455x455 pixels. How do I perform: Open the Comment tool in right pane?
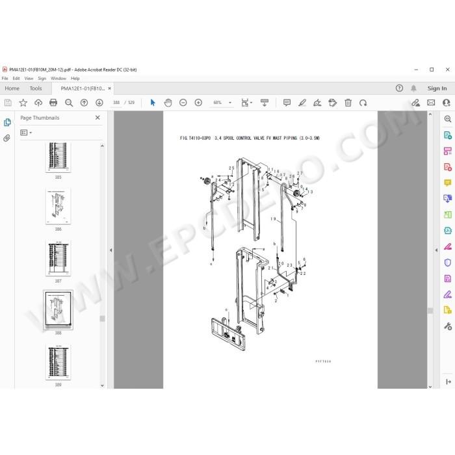(448, 183)
